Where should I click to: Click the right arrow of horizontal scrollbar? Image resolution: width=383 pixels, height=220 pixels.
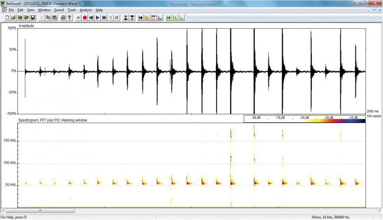click(x=379, y=210)
